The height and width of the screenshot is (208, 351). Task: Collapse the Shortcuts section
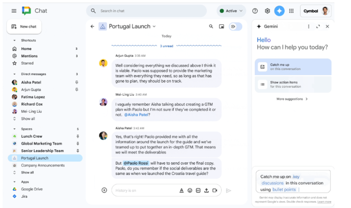click(x=15, y=41)
